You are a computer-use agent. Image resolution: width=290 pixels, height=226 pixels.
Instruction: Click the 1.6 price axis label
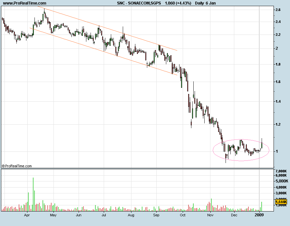278,82
